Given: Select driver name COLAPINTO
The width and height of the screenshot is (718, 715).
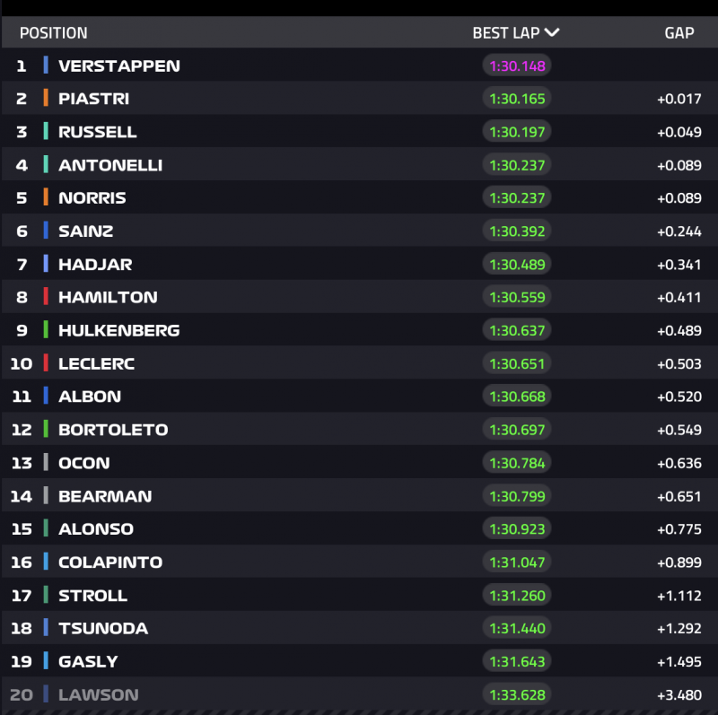Looking at the screenshot, I should (110, 562).
